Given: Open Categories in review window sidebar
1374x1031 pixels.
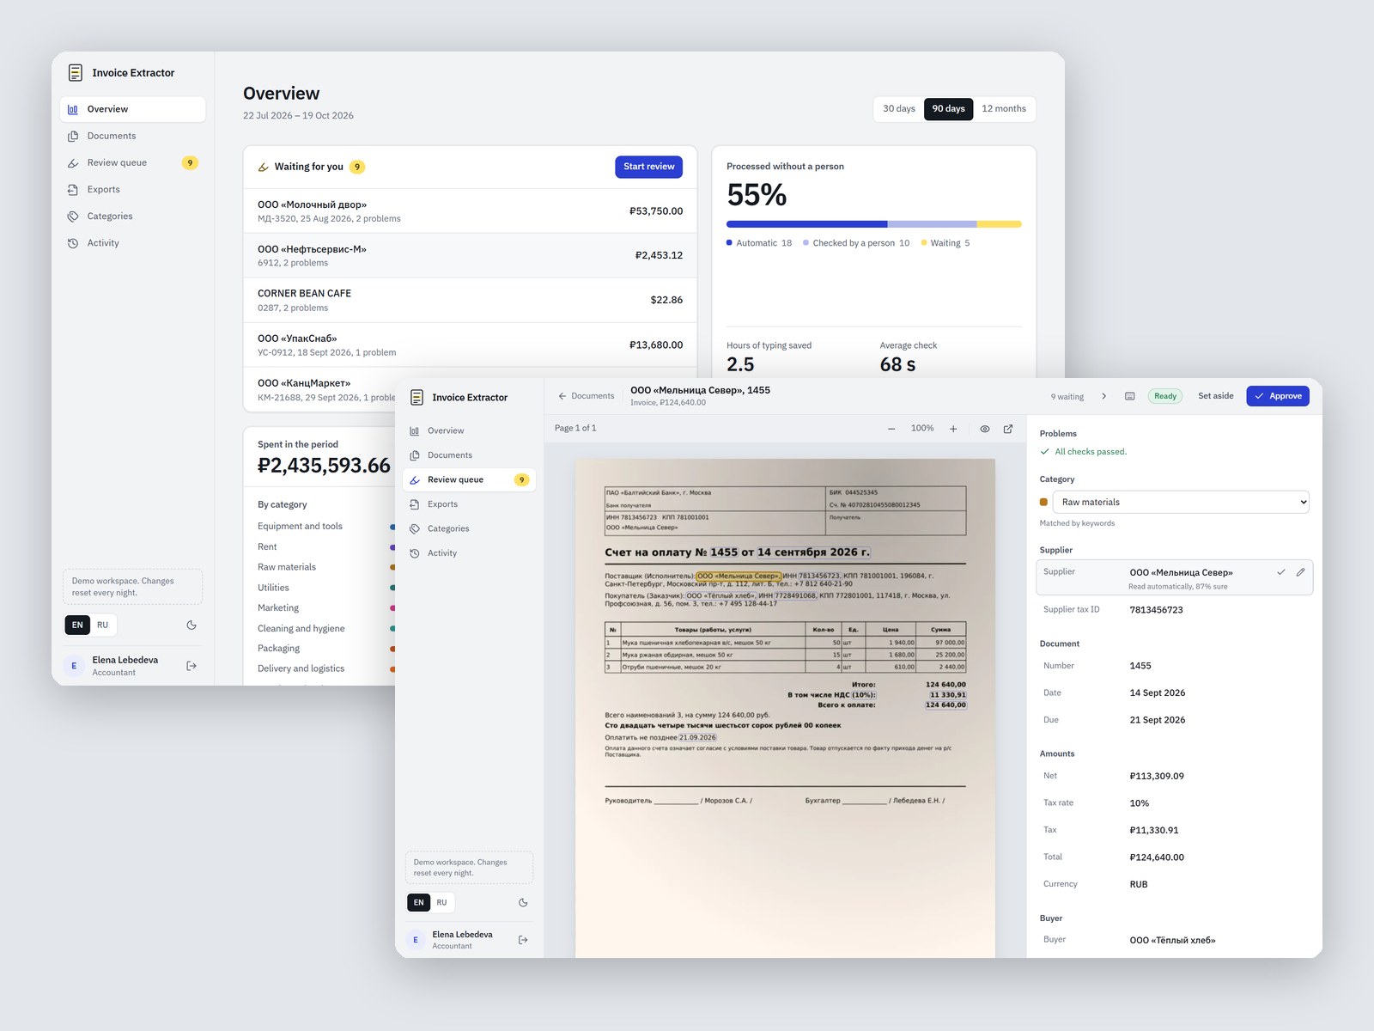Looking at the screenshot, I should (469, 528).
